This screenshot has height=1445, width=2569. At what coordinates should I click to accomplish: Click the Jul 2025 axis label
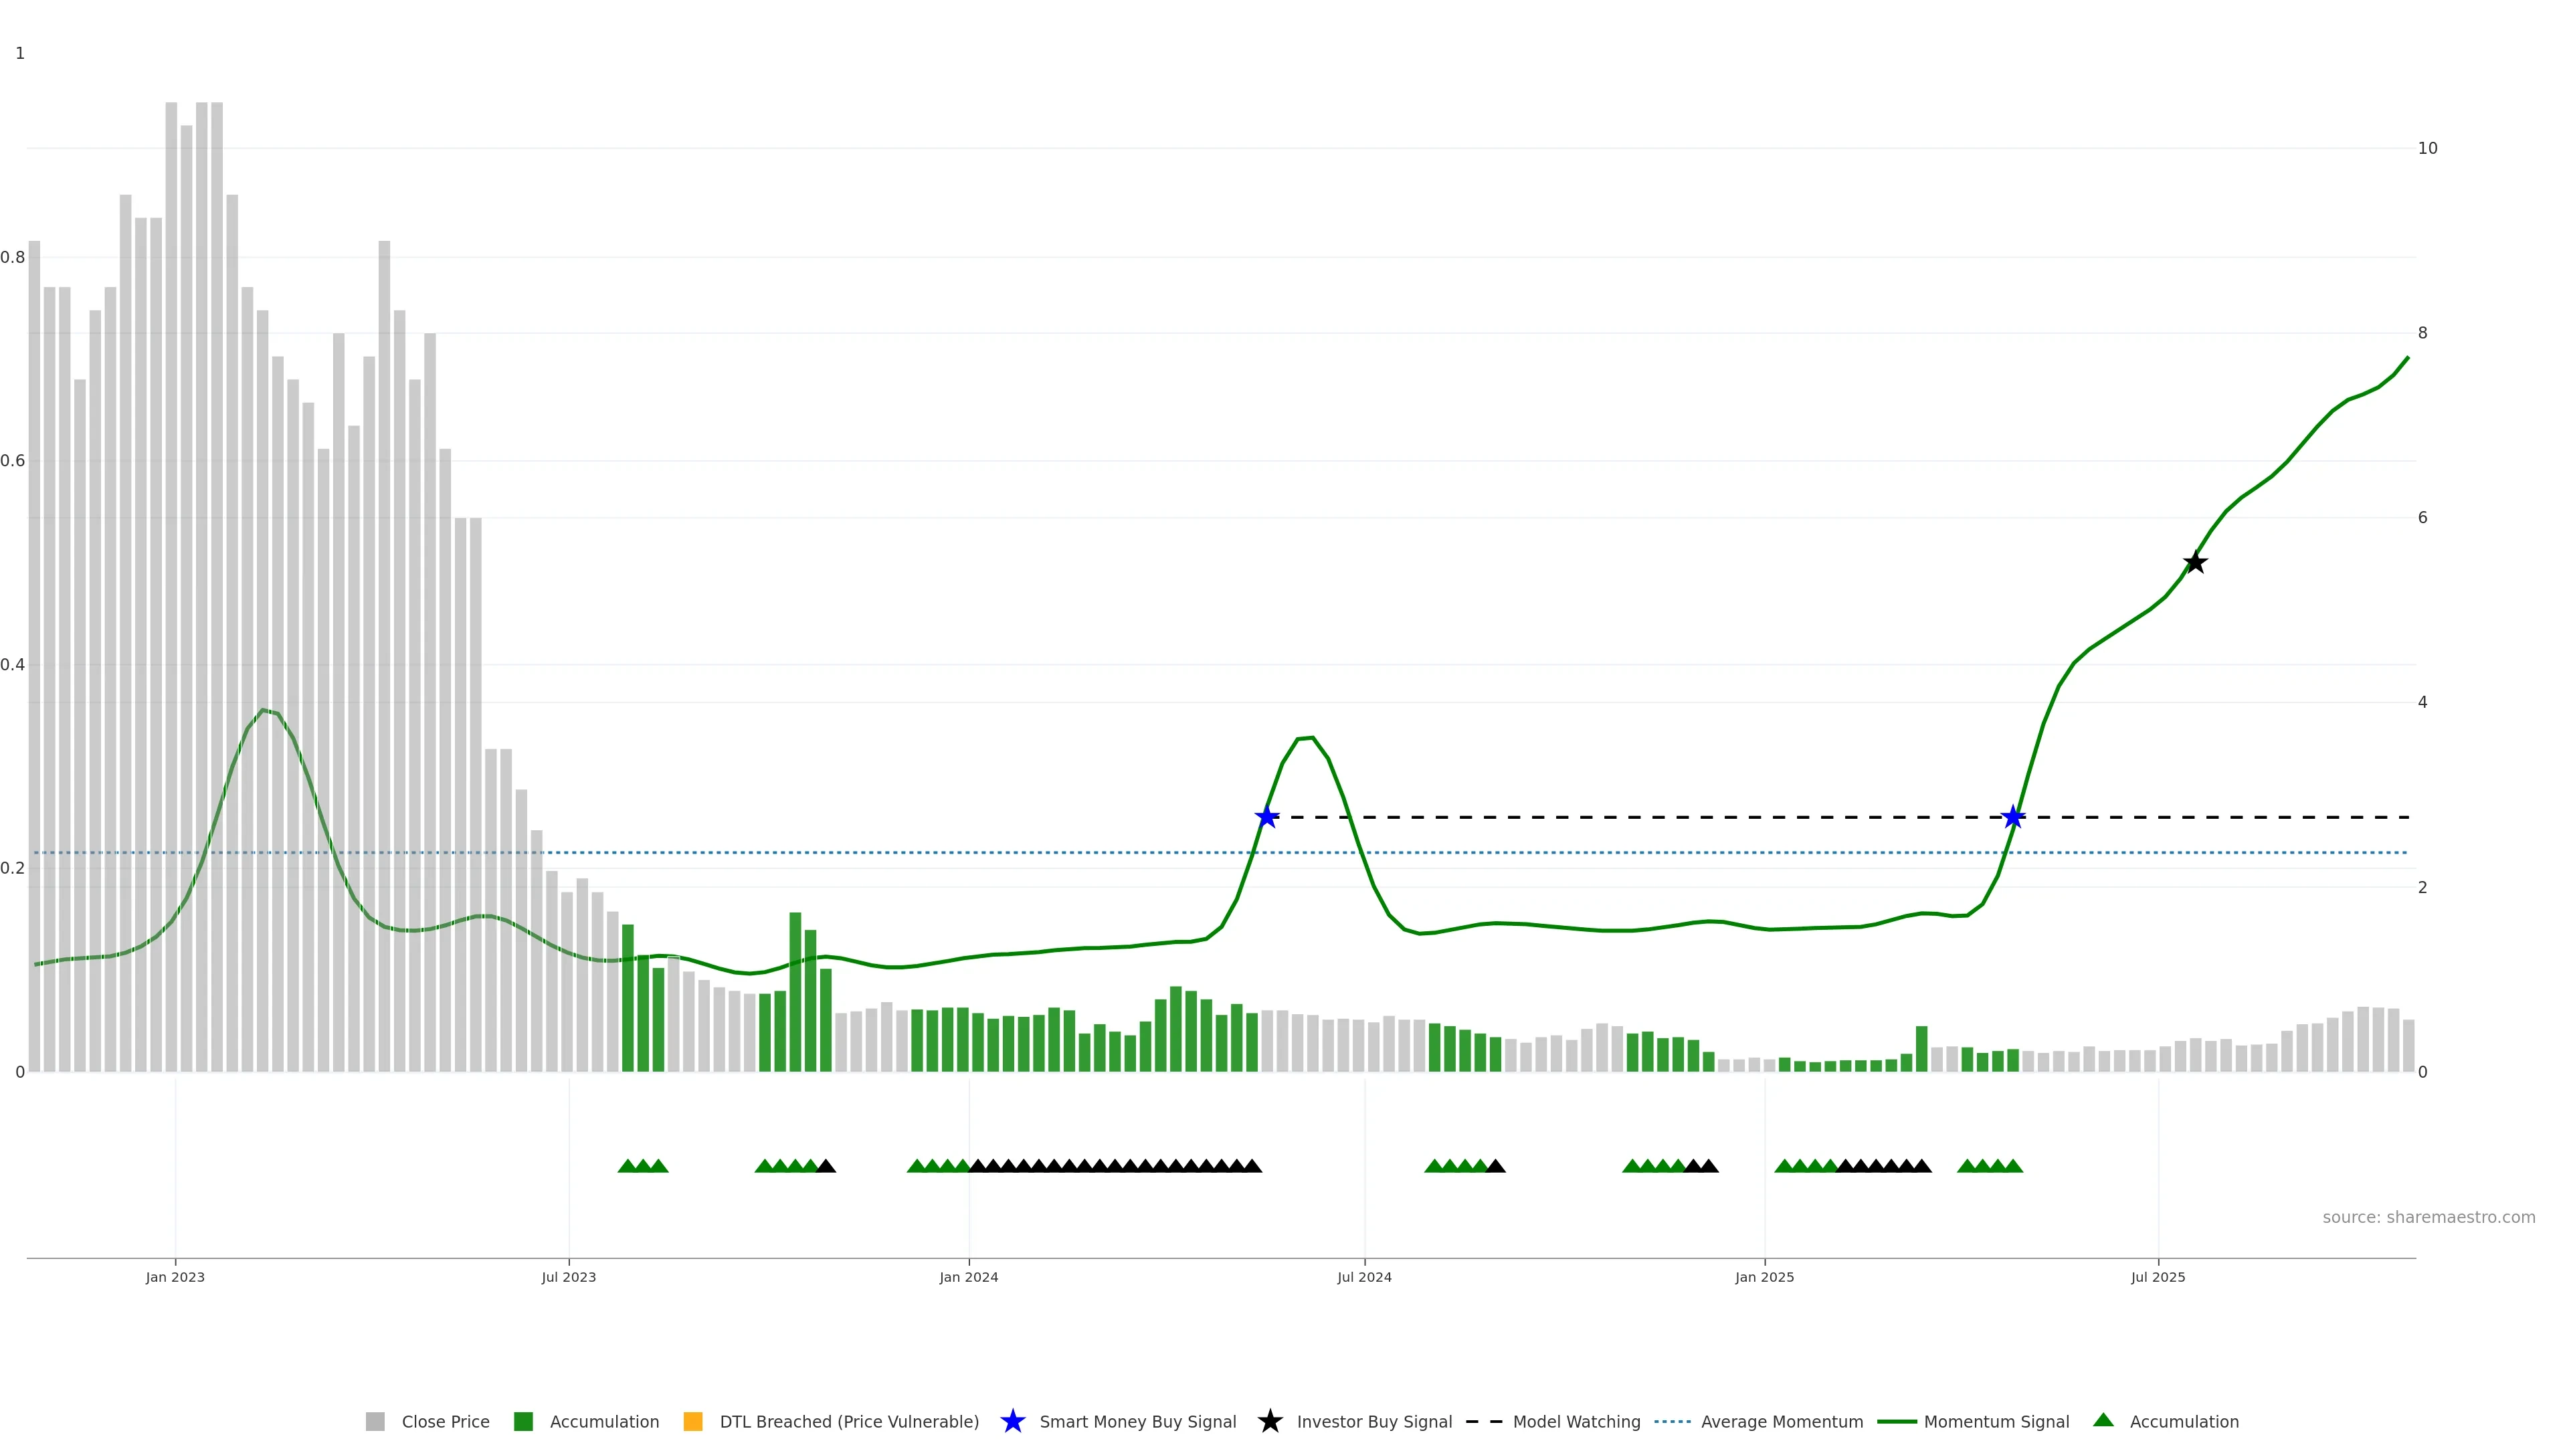coord(2158,1276)
